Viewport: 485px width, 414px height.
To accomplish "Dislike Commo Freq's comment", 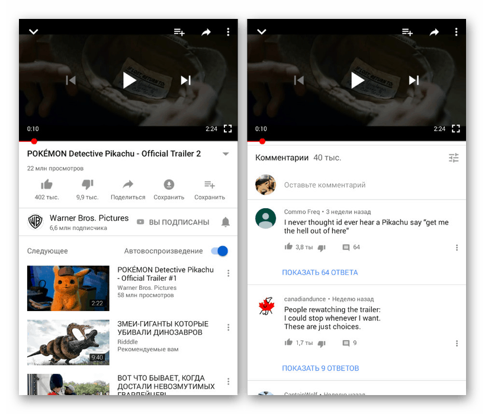I will [x=322, y=248].
